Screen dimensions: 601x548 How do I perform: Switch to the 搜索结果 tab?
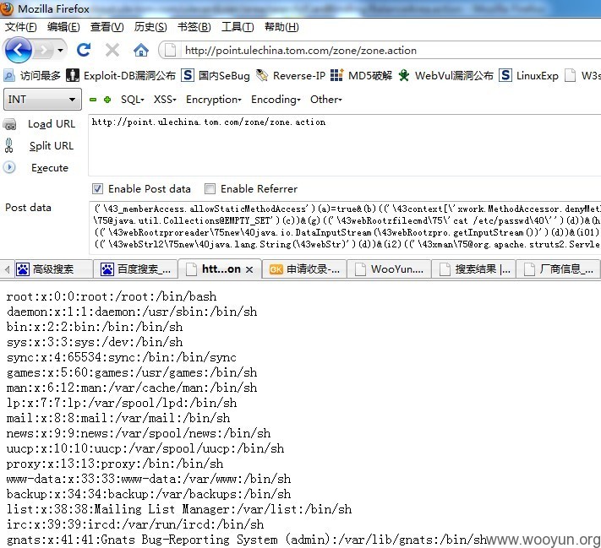(x=474, y=269)
